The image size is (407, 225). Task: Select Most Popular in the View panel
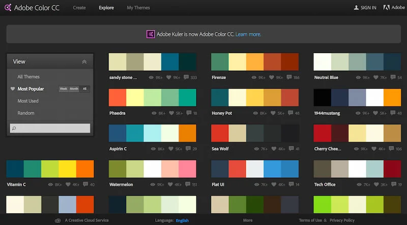pos(31,89)
